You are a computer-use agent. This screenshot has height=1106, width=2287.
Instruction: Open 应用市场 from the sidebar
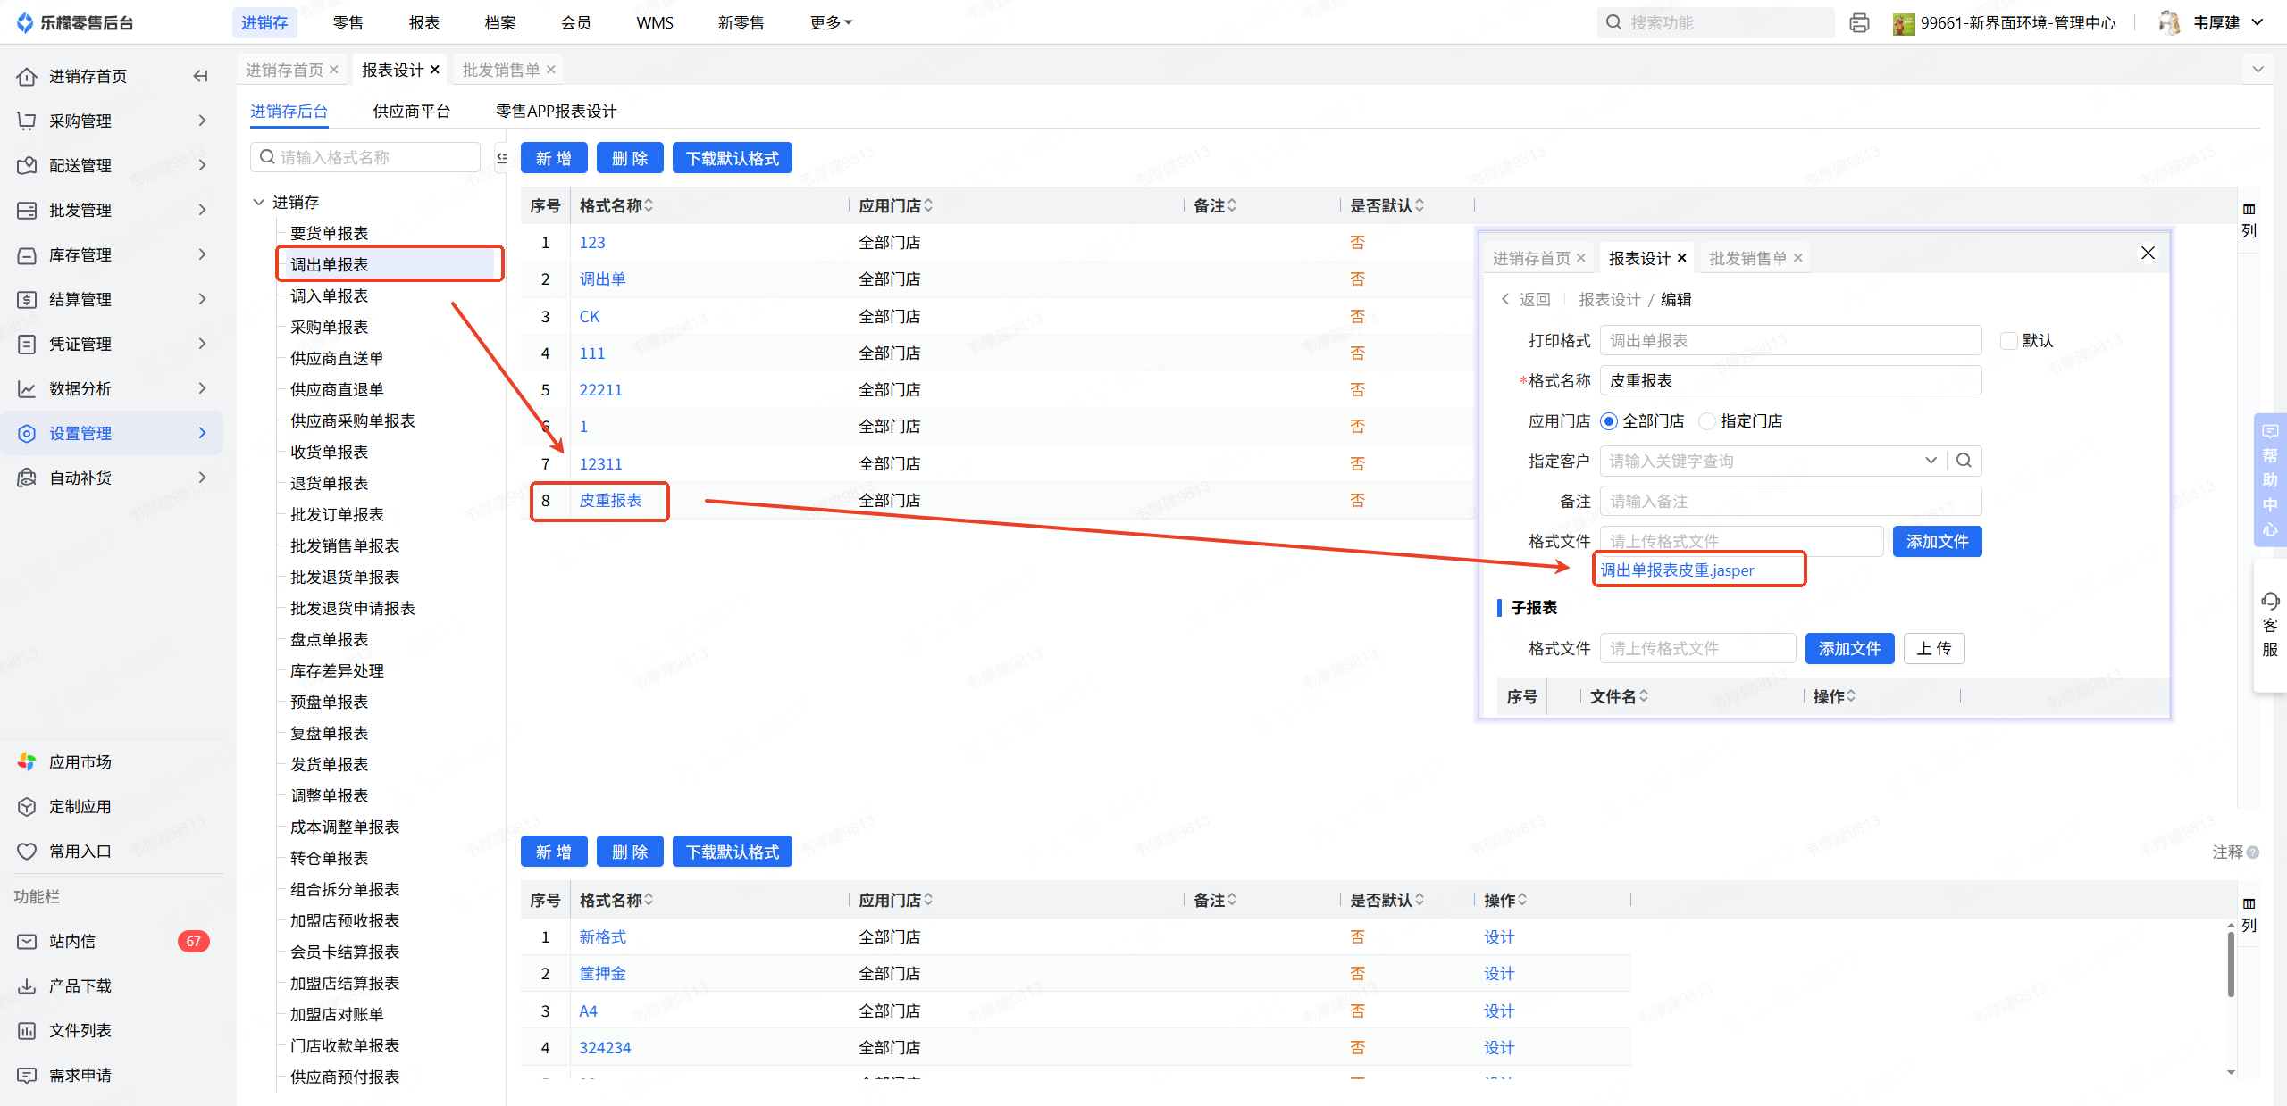pos(80,761)
